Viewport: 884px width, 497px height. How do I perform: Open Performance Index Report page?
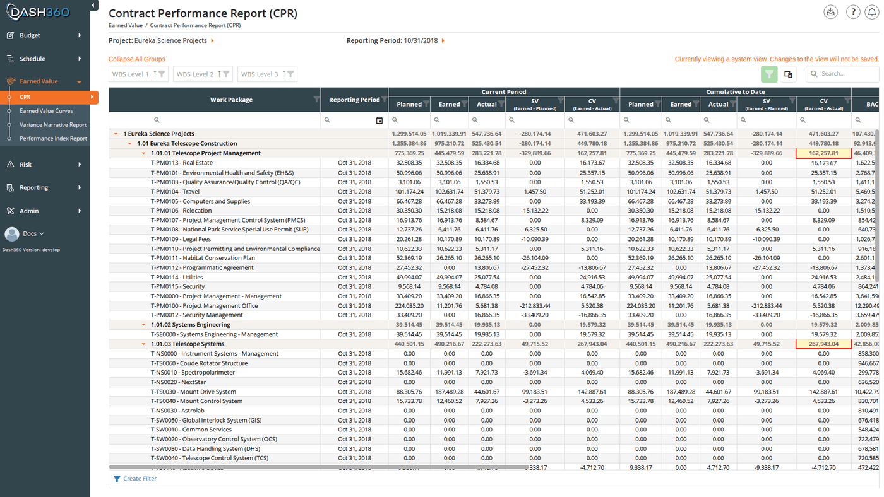54,139
